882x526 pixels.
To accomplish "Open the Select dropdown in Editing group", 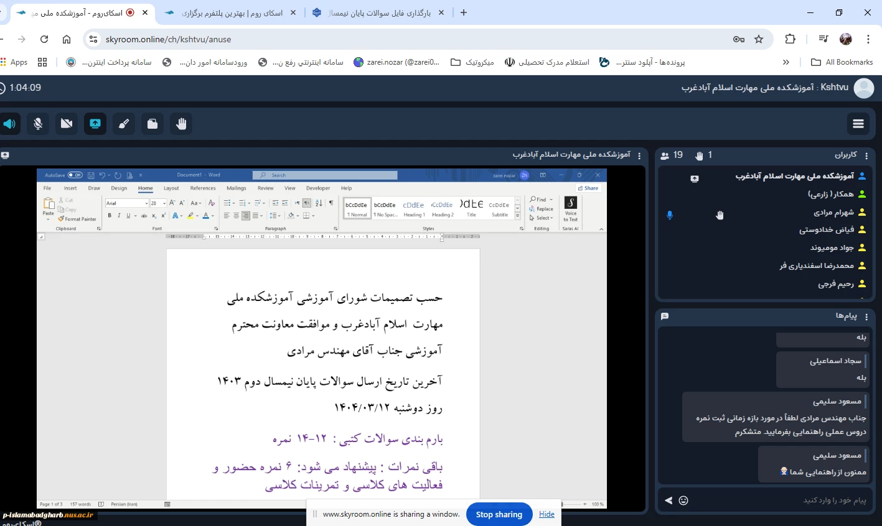I will tap(541, 218).
